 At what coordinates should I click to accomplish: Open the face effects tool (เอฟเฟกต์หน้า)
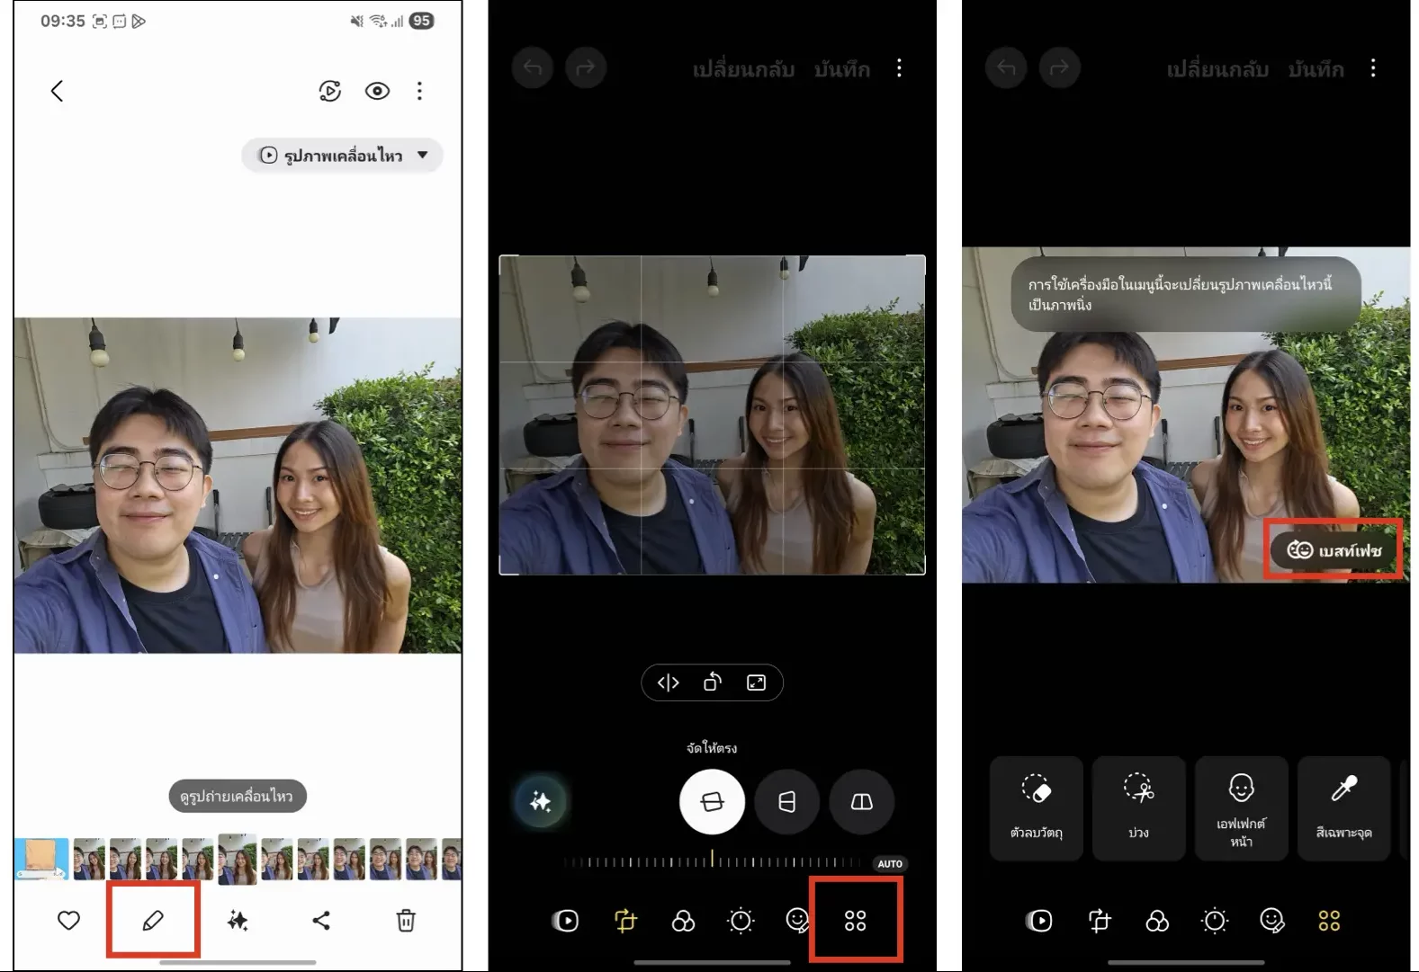pos(1241,807)
